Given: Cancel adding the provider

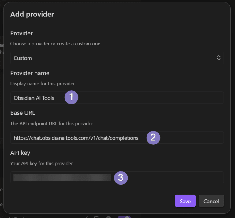Looking at the screenshot, I should 211,201.
